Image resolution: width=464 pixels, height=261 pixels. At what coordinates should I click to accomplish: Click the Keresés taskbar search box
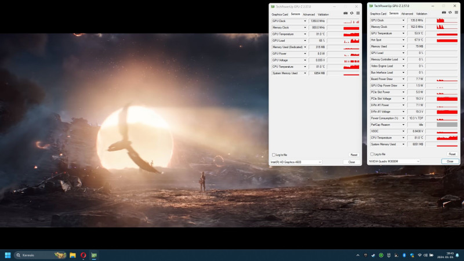tap(40, 255)
